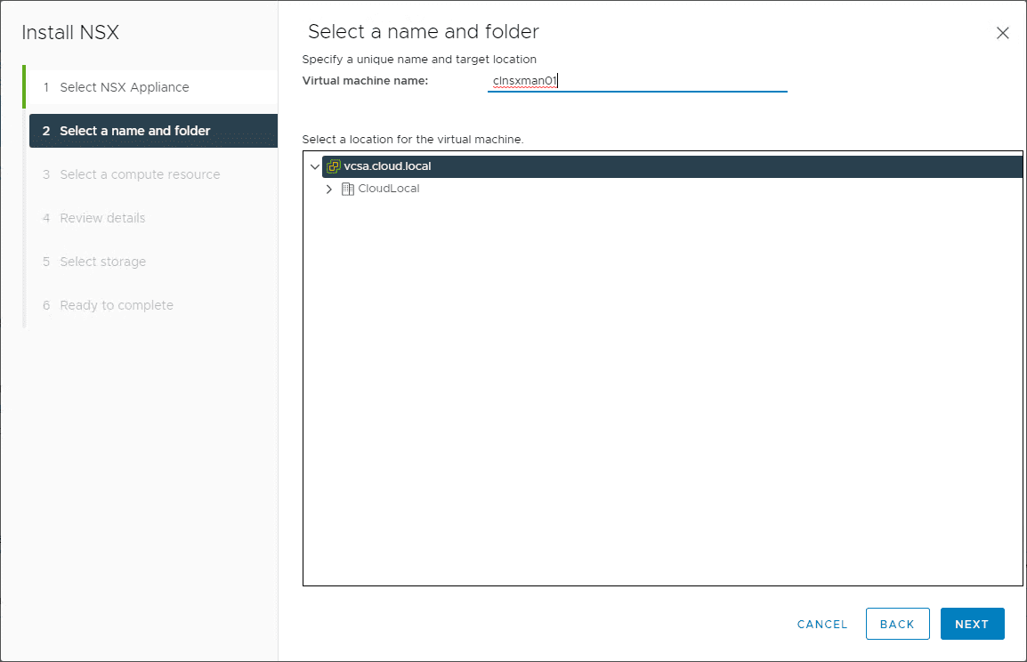Expand the CloudLocal datacenter node
Viewport: 1027px width, 662px height.
pyautogui.click(x=328, y=188)
